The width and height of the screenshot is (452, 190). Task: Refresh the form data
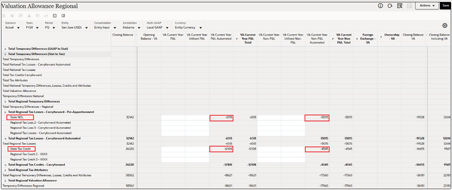tap(390, 5)
